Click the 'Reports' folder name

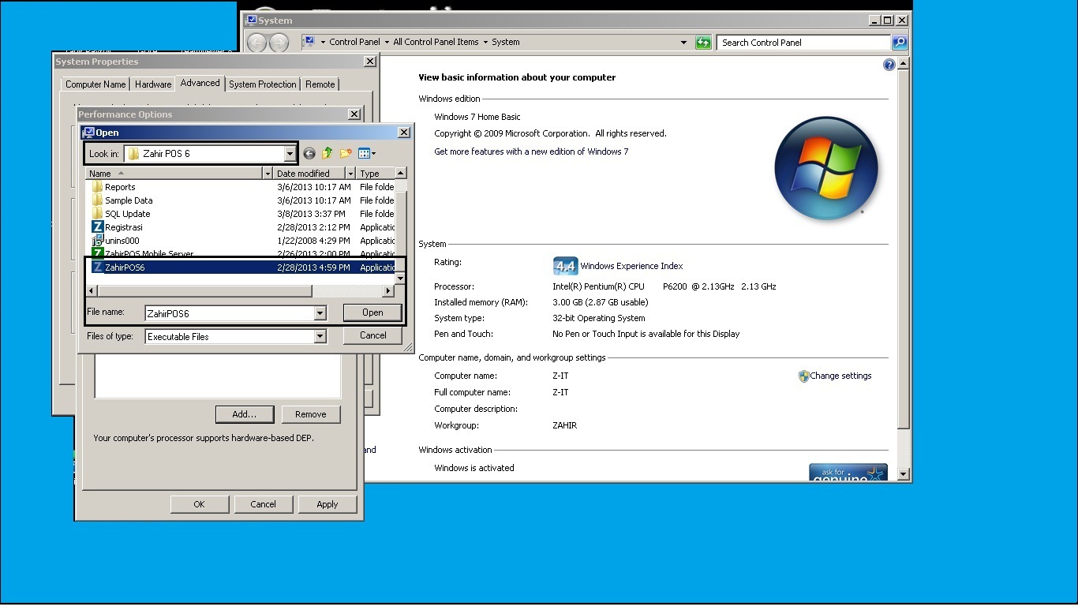pos(120,187)
